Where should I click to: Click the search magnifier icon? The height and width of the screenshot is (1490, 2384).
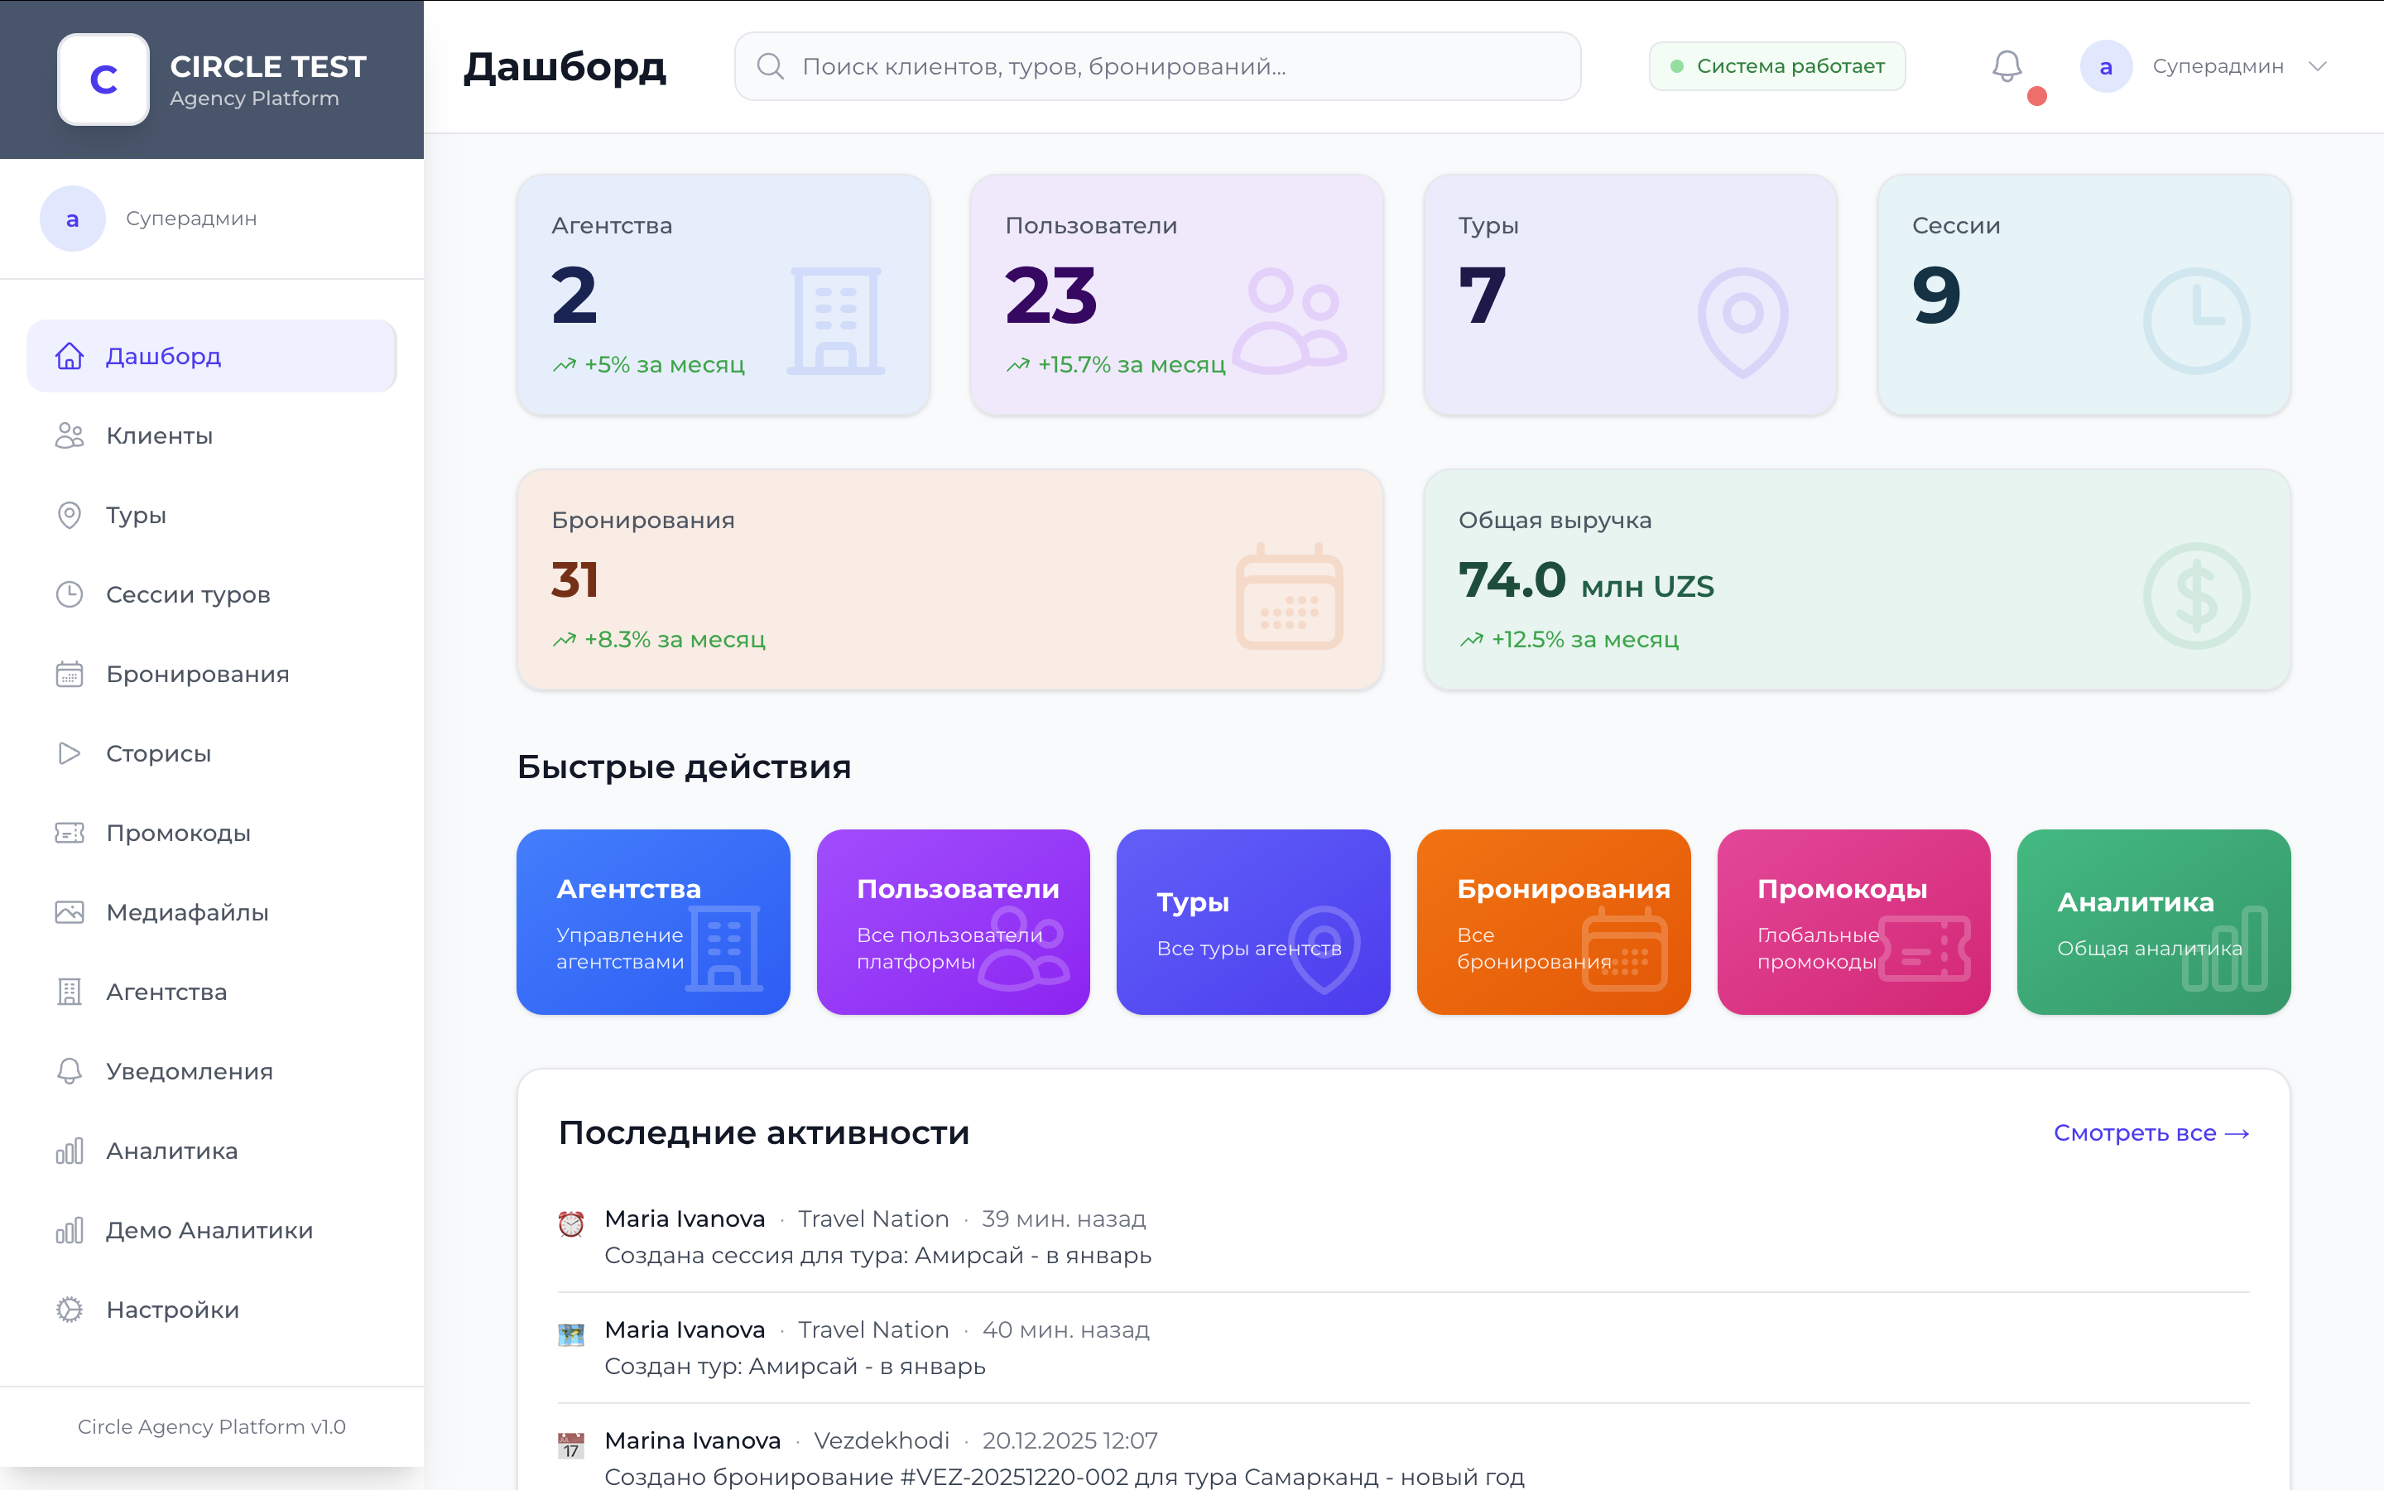tap(771, 66)
